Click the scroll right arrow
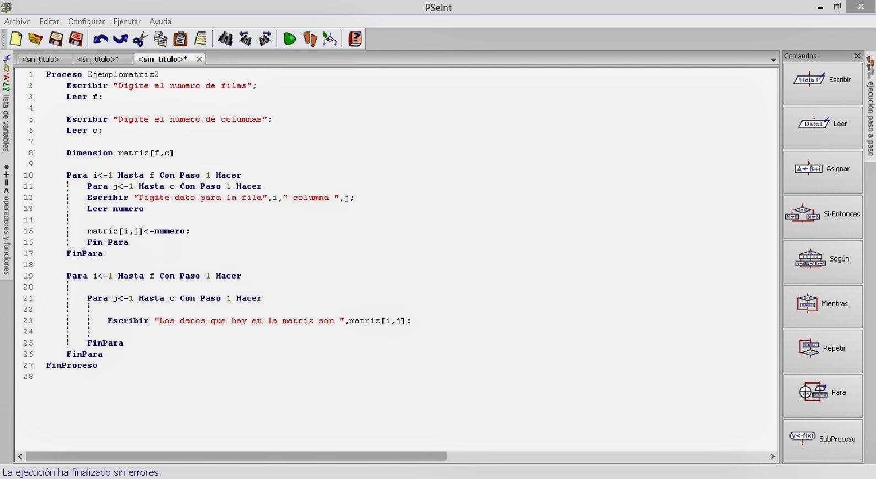This screenshot has height=479, width=876. (772, 456)
